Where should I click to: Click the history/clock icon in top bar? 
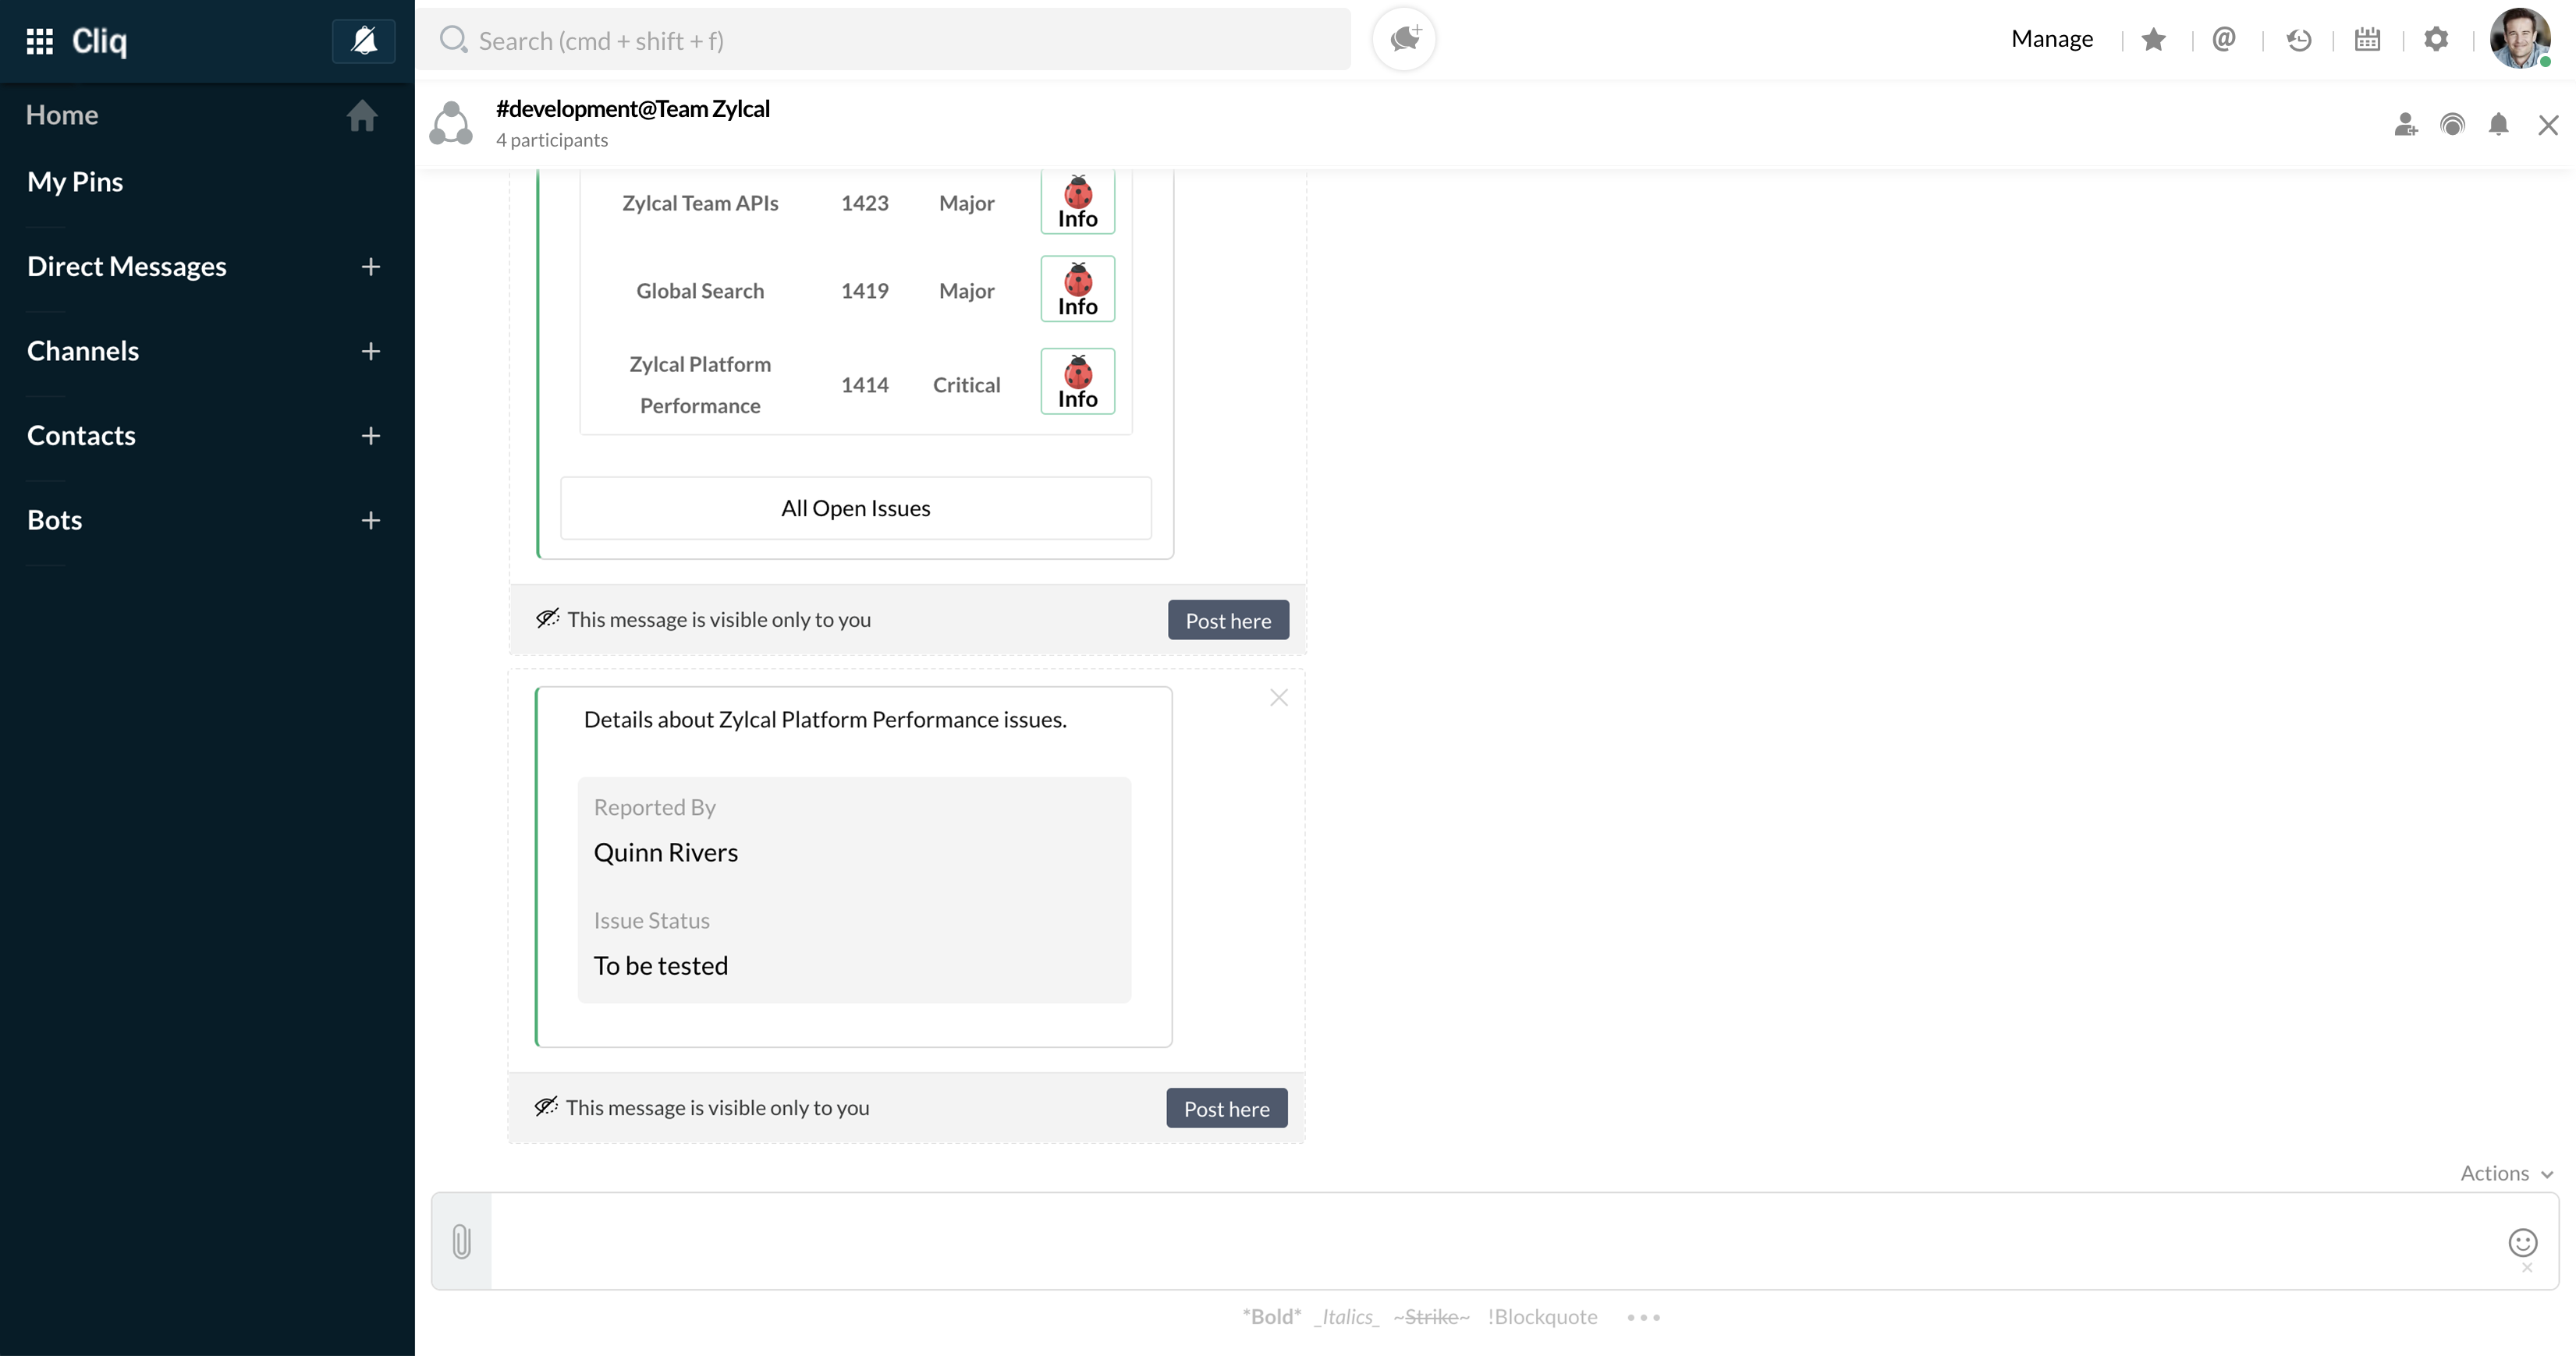(2298, 39)
